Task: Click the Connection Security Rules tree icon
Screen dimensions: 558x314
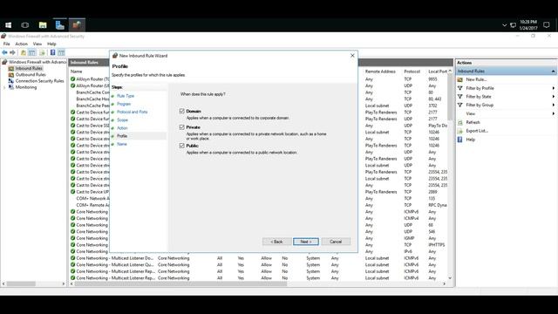Action: [x=11, y=81]
